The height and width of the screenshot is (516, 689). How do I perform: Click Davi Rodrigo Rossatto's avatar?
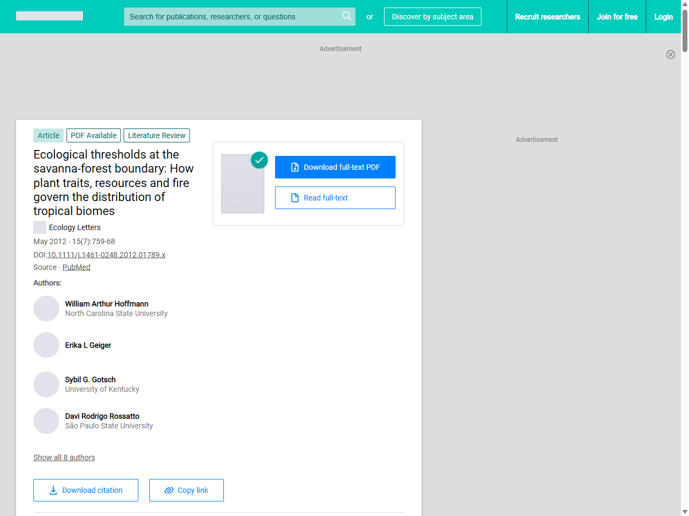46,421
